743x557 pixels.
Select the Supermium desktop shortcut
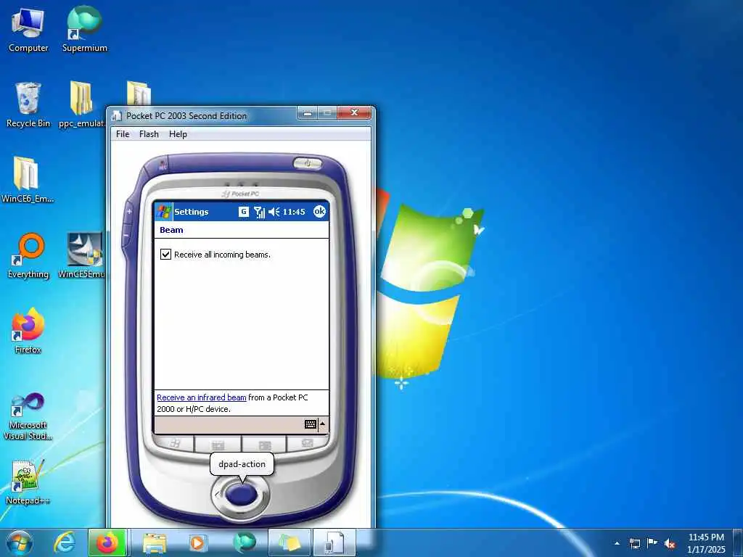pos(85,29)
